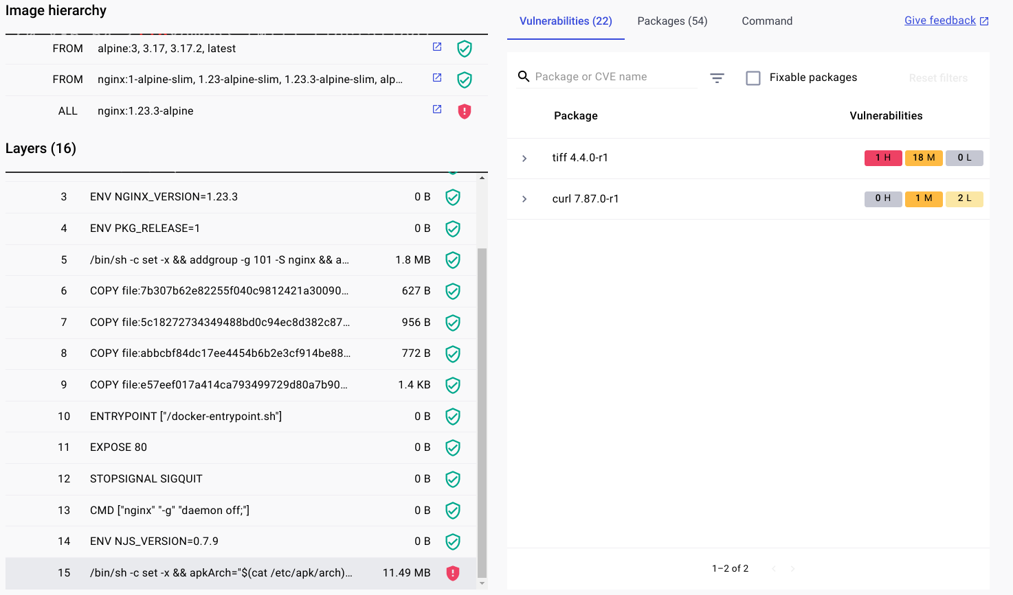This screenshot has height=595, width=1013.
Task: Click shield icon on addgroup layer 5
Action: [x=453, y=260]
